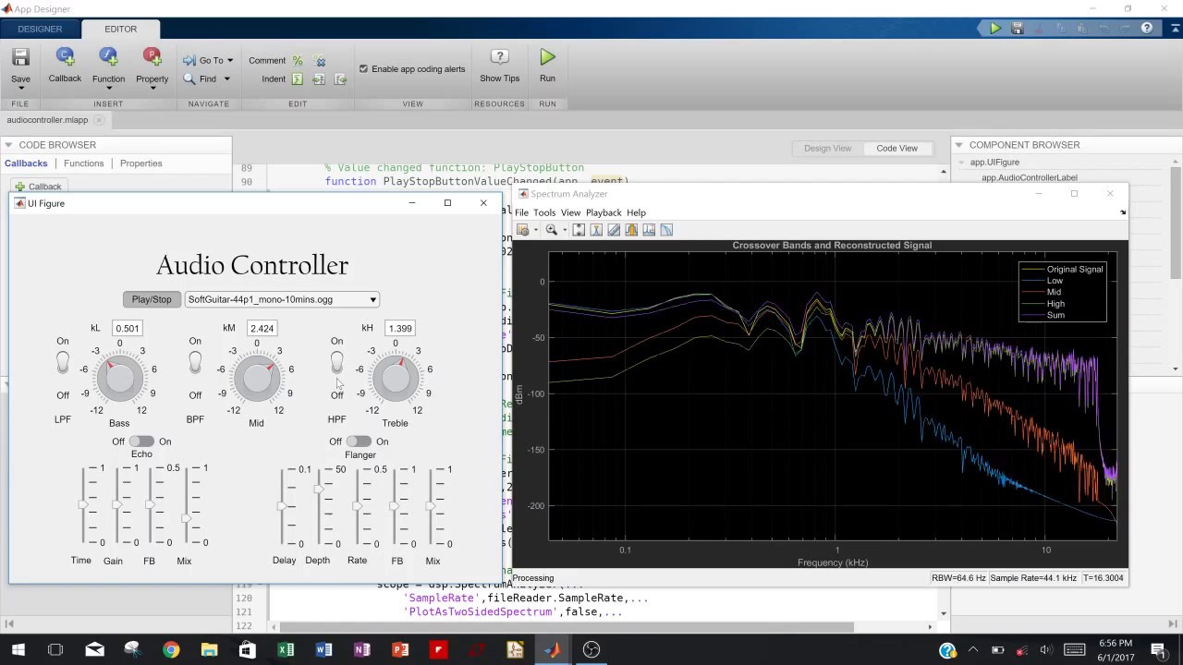Open the Properties tab in Code Browser
This screenshot has height=665, width=1183.
tap(140, 163)
